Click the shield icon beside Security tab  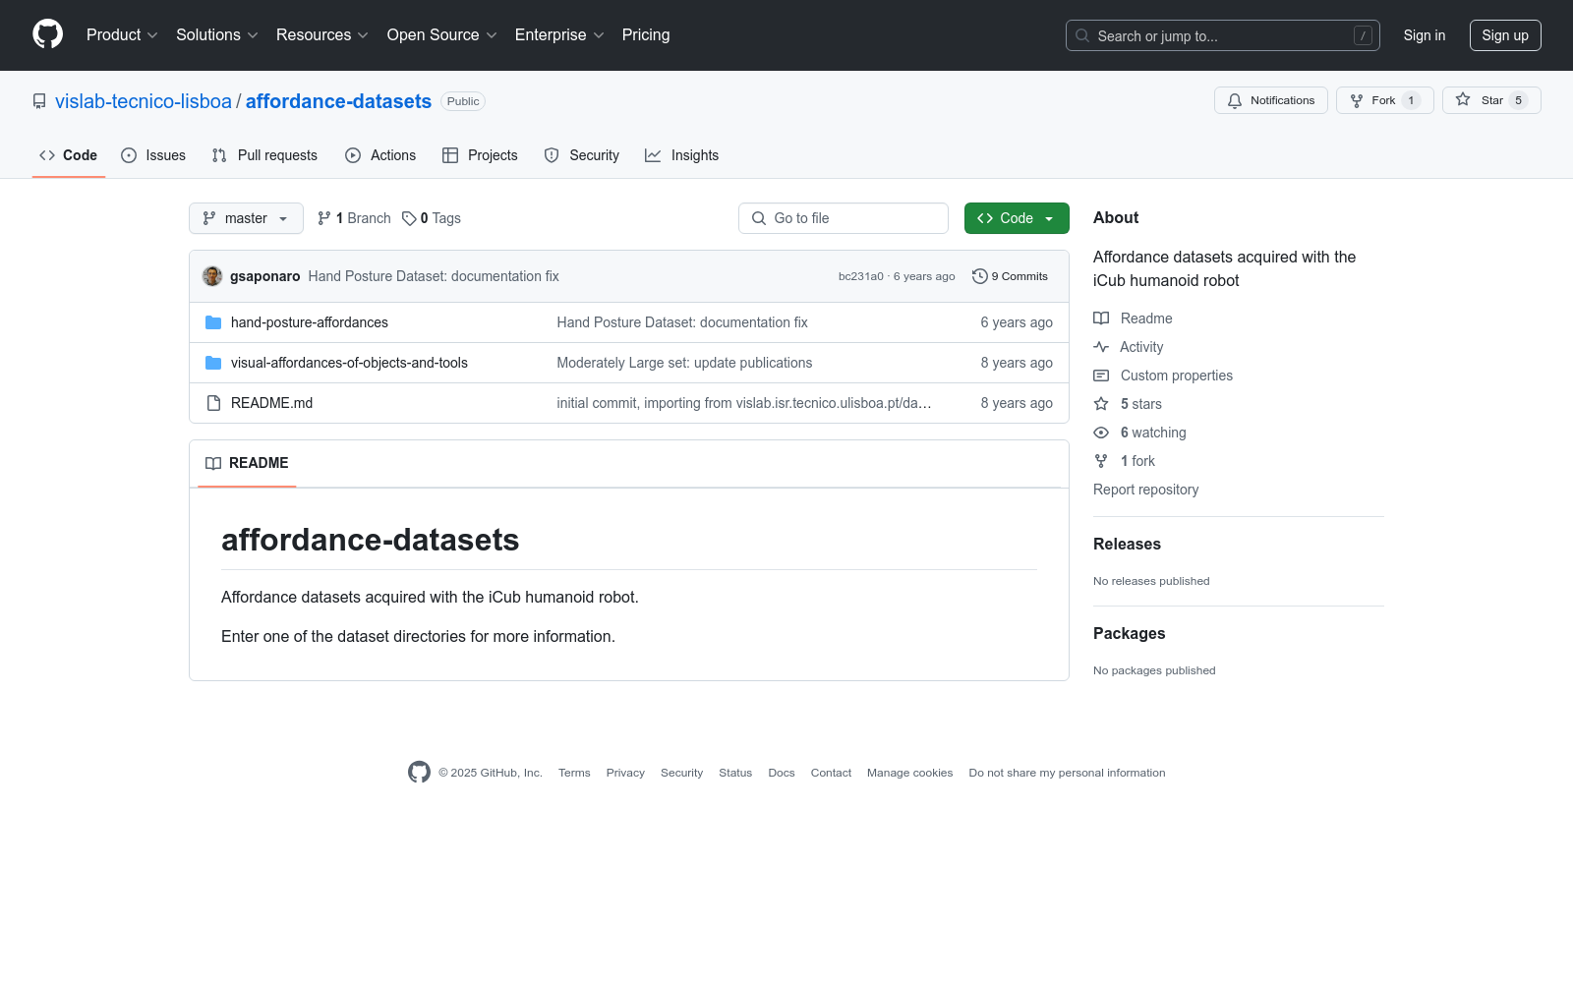(552, 155)
